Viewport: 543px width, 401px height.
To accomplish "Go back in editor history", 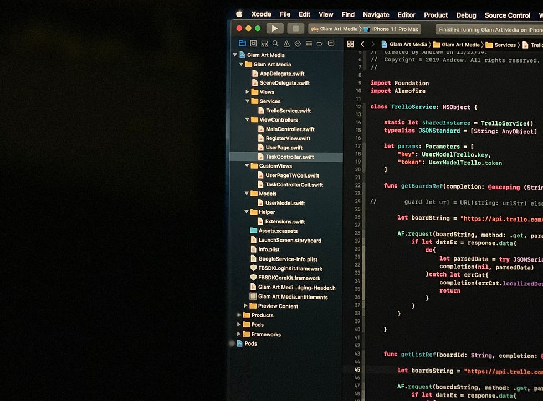I will point(362,44).
